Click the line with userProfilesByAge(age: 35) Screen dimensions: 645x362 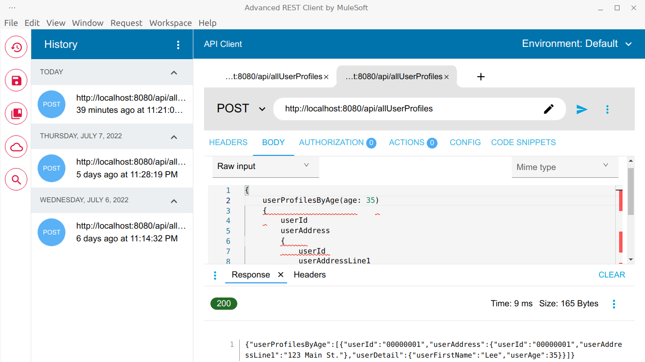click(x=321, y=200)
